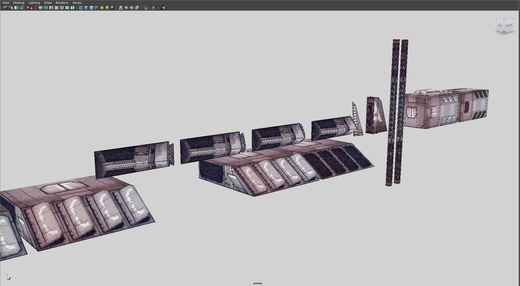Image resolution: width=520 pixels, height=286 pixels.
Task: Switch to Wireframe display mode
Action: coord(81,8)
